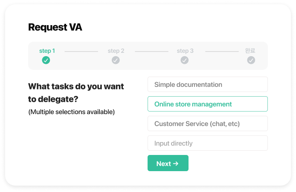Screen dimensions: 296x192
Task: Click progress line between step 1 and step 2
Action: click(x=81, y=52)
